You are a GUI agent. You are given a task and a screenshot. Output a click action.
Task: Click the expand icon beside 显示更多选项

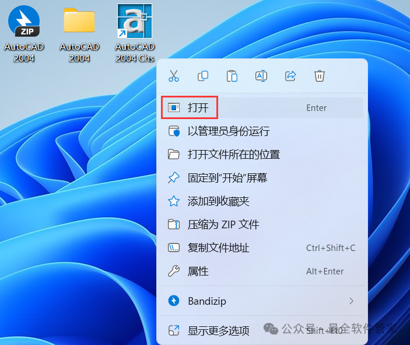pos(174,330)
